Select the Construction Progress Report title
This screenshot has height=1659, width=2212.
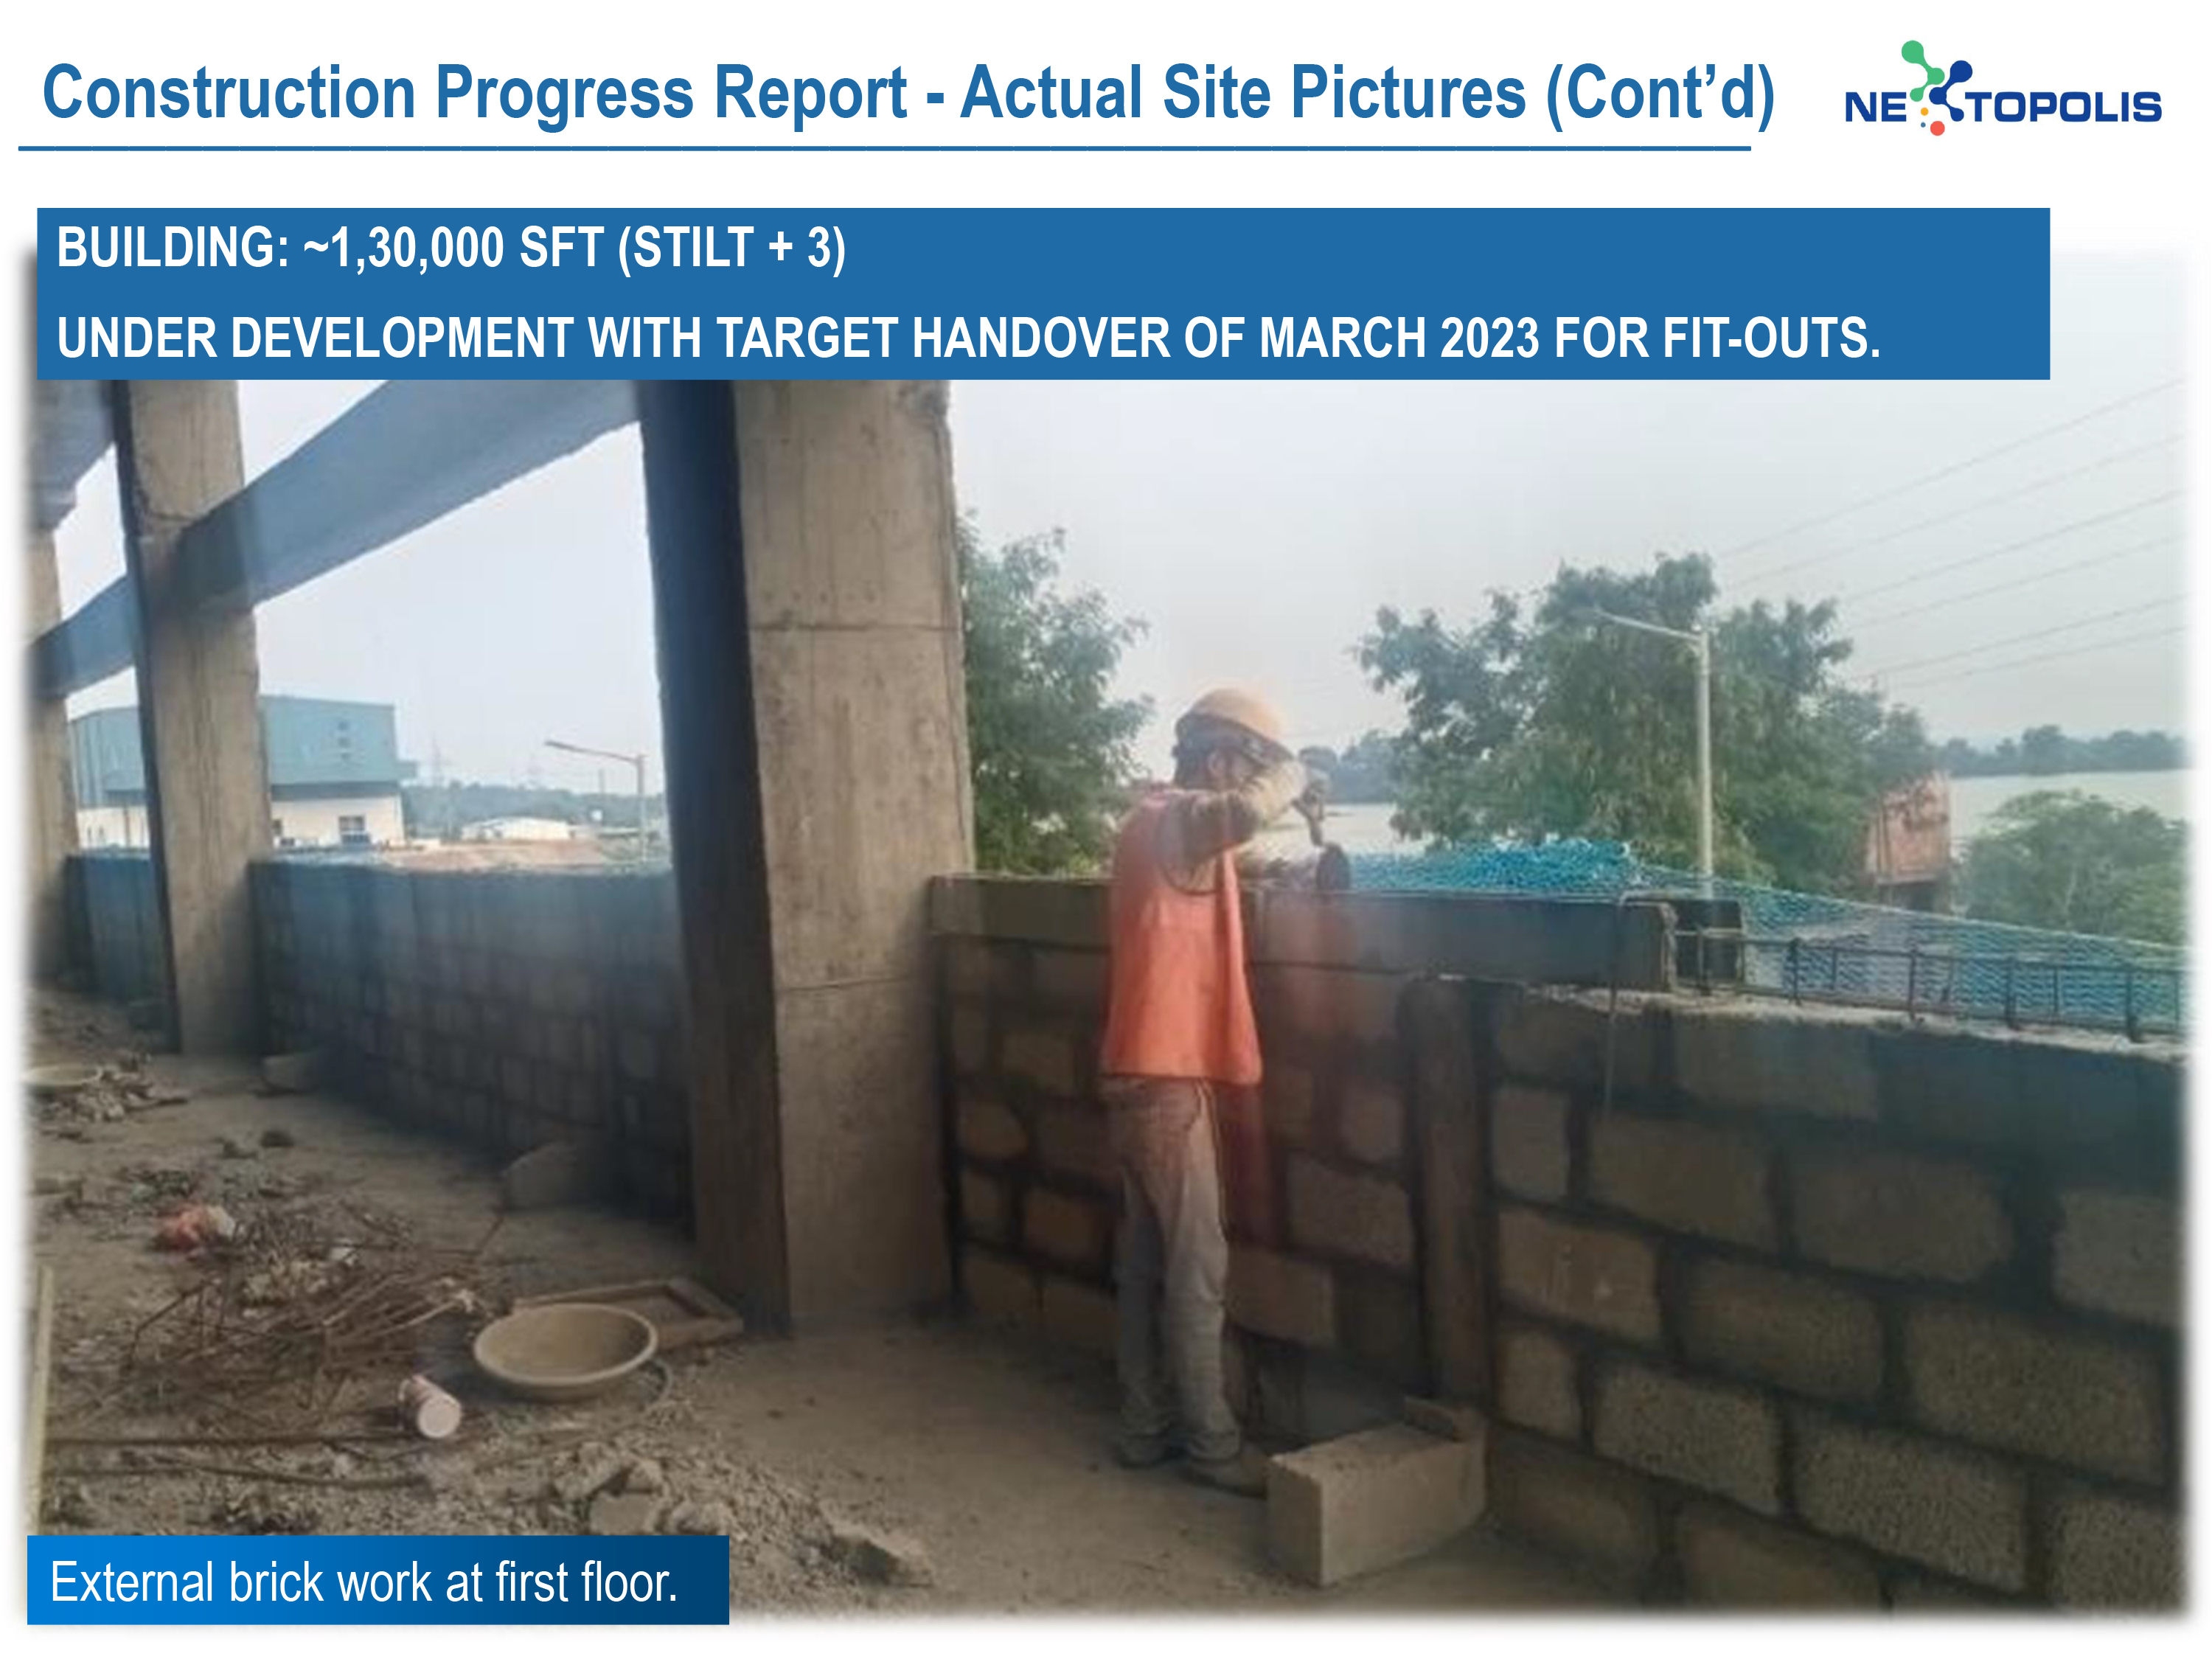click(x=908, y=93)
